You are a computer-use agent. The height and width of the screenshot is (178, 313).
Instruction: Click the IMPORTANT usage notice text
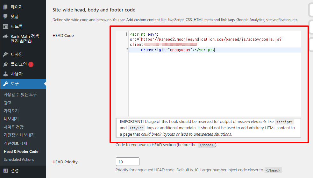[x=208, y=128]
